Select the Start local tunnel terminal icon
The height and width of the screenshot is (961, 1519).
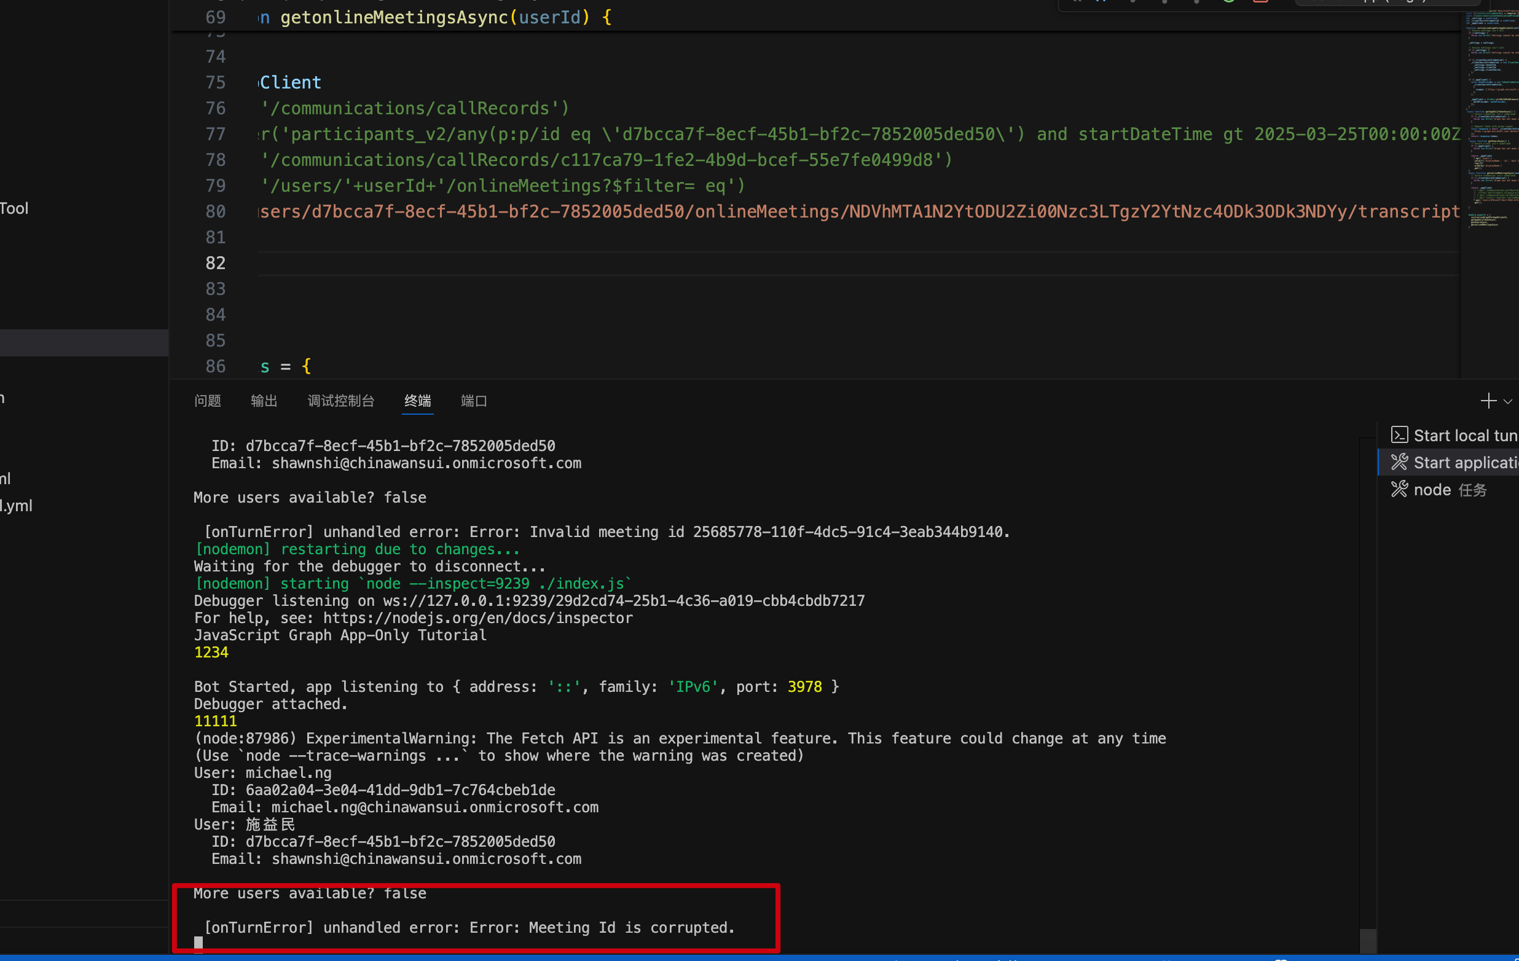pos(1399,436)
